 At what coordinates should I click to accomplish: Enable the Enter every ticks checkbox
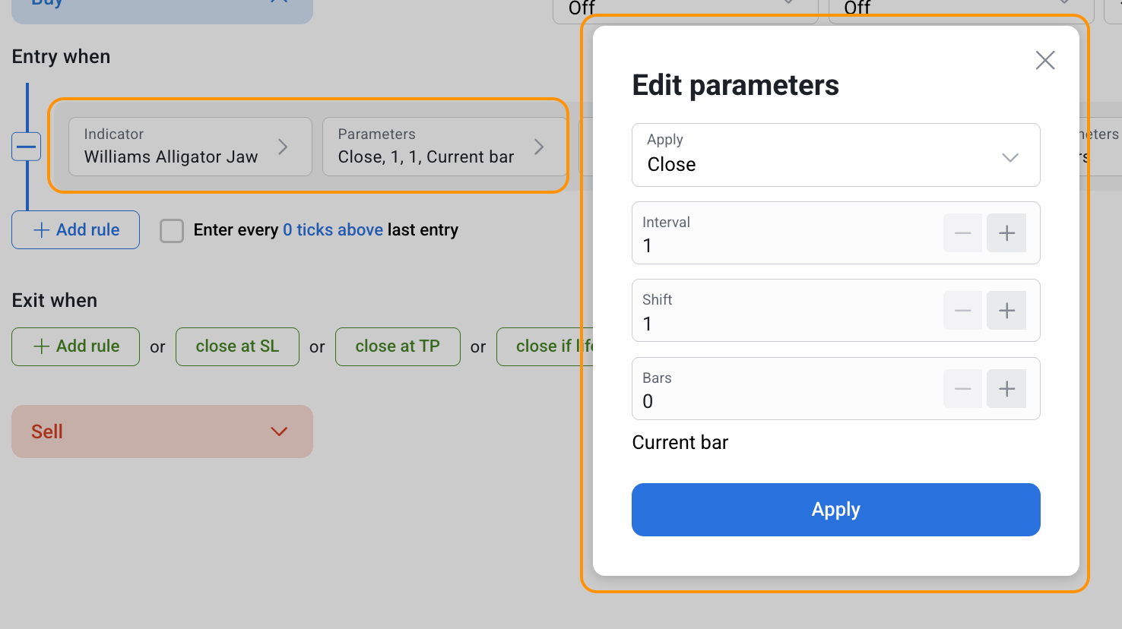pos(172,231)
